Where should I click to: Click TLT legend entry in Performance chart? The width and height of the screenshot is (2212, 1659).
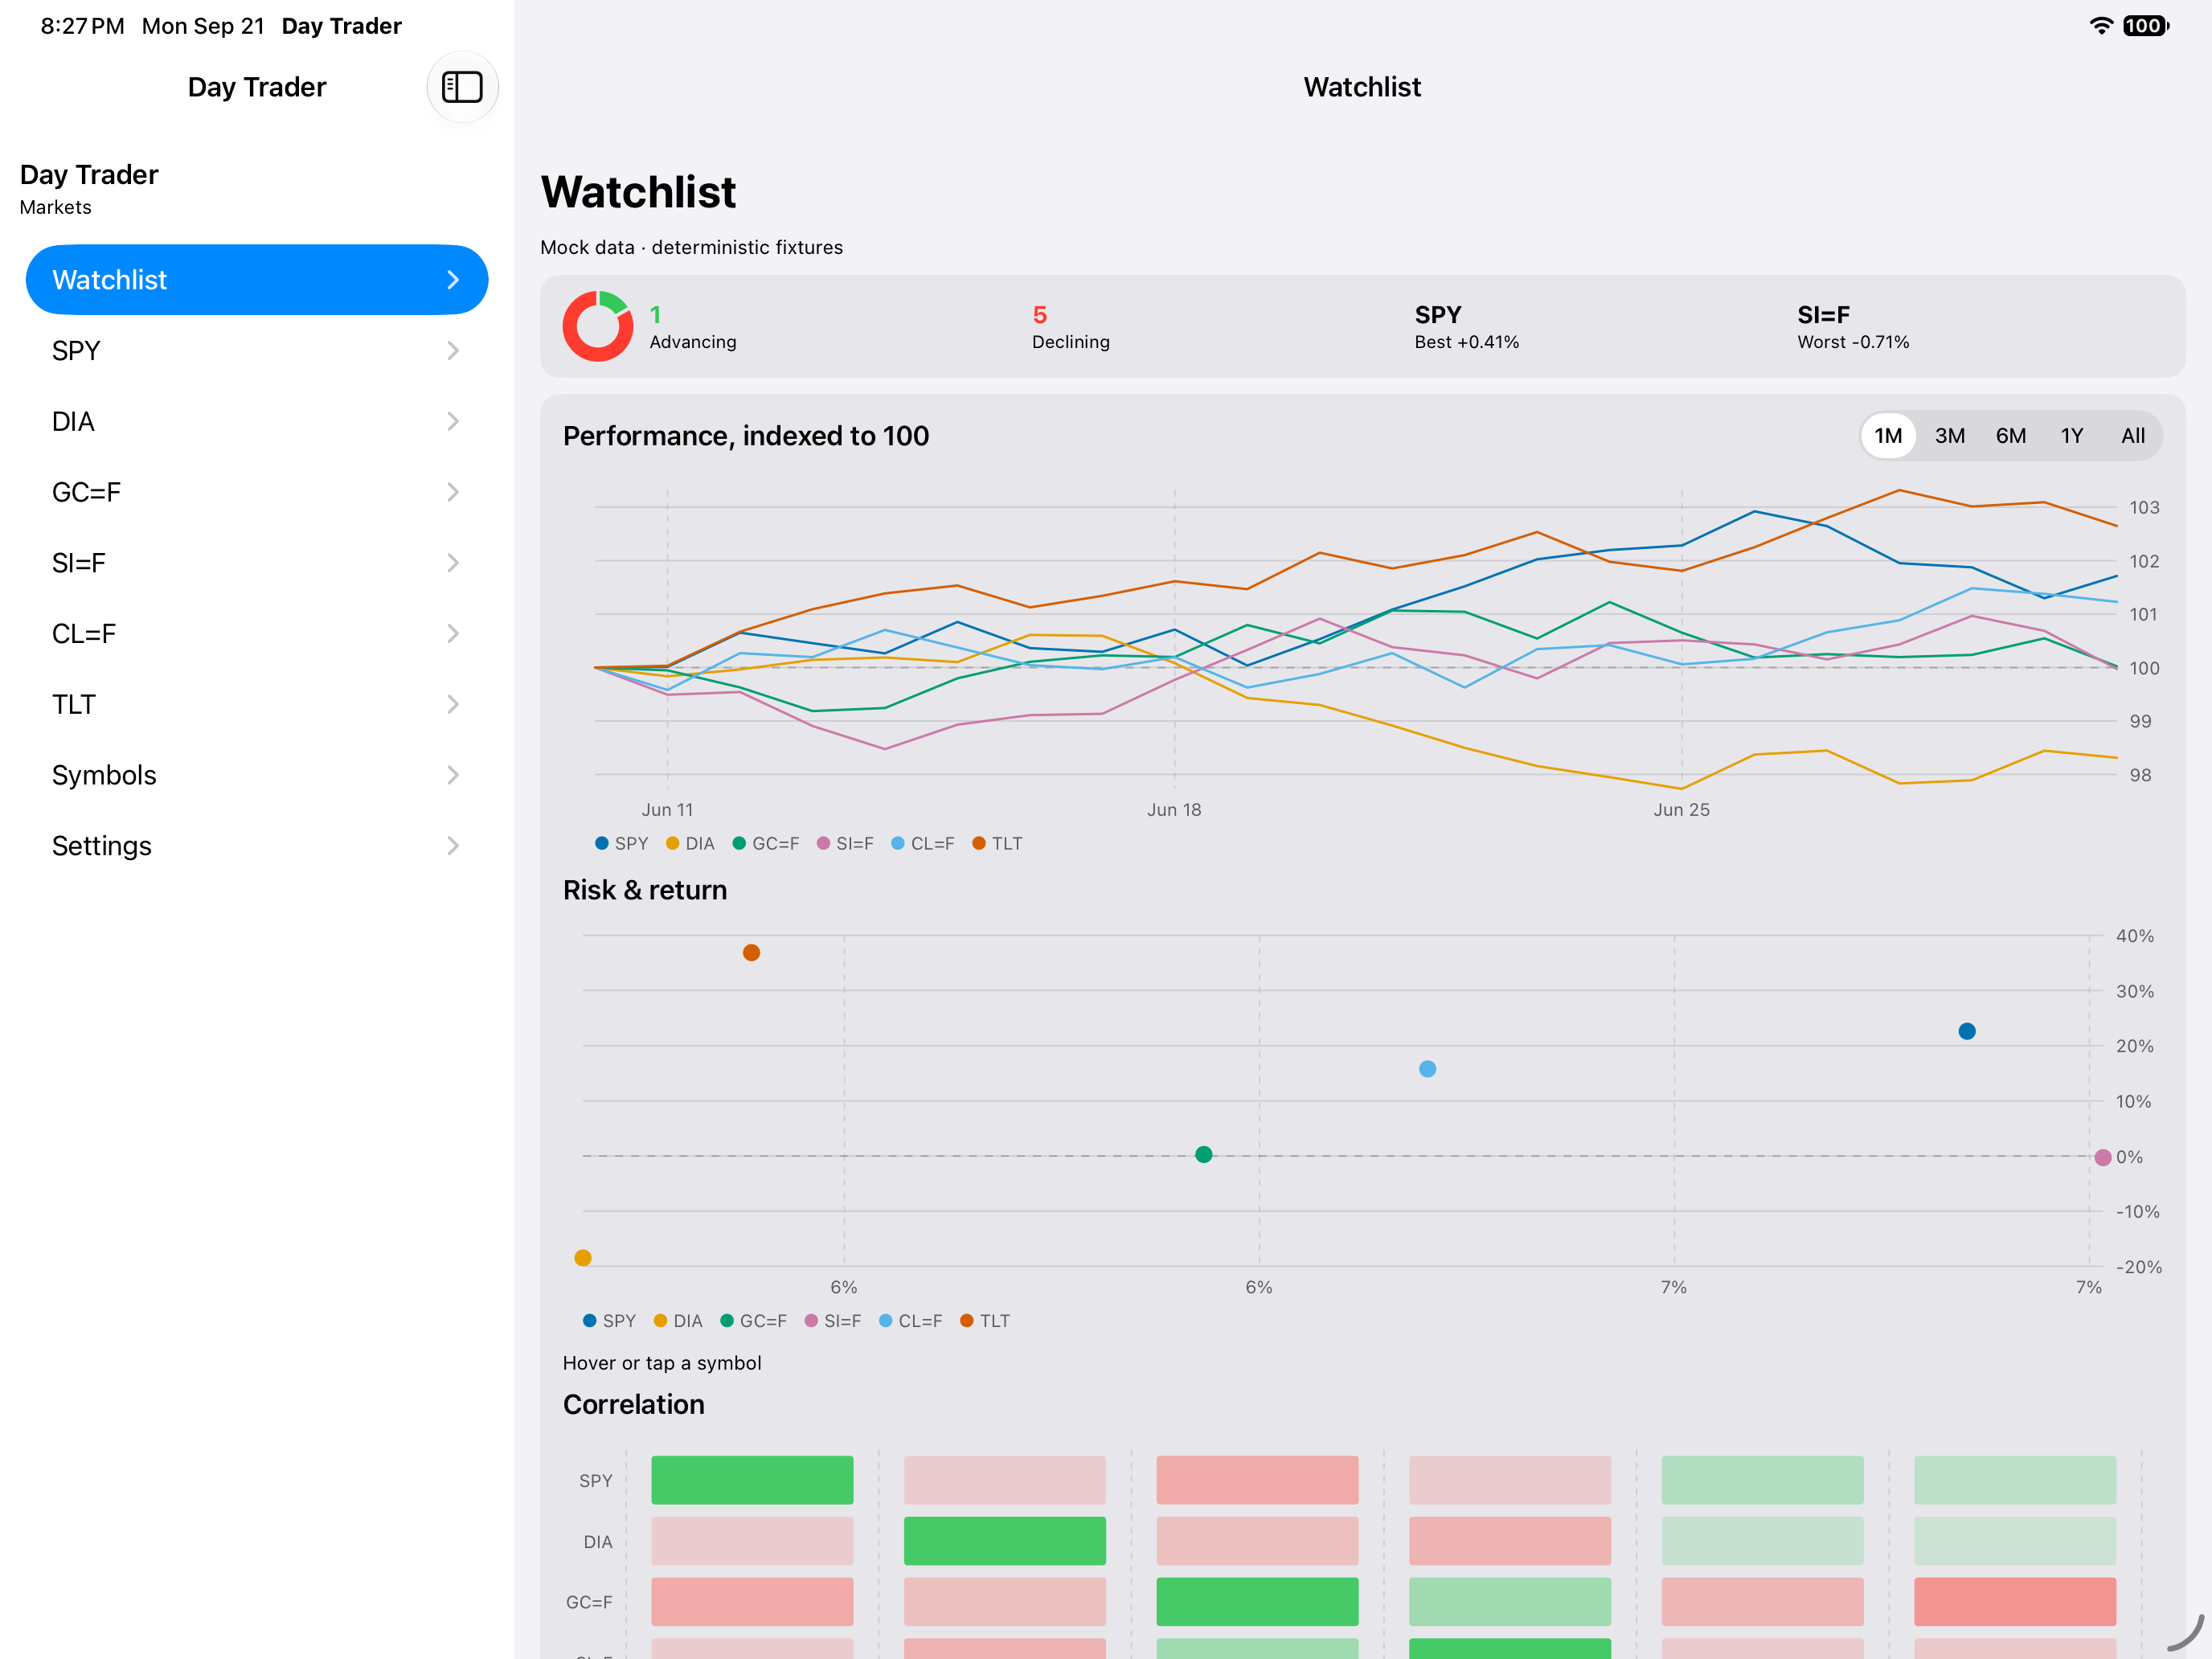(997, 843)
